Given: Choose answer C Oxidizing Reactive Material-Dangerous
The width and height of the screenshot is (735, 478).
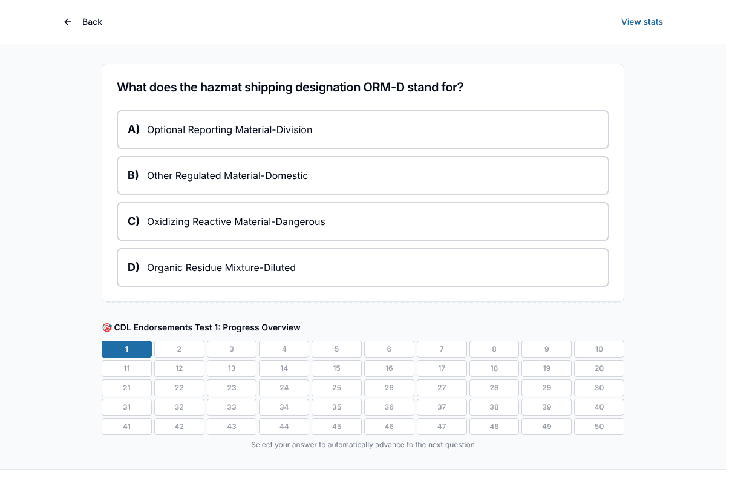Looking at the screenshot, I should (x=363, y=221).
